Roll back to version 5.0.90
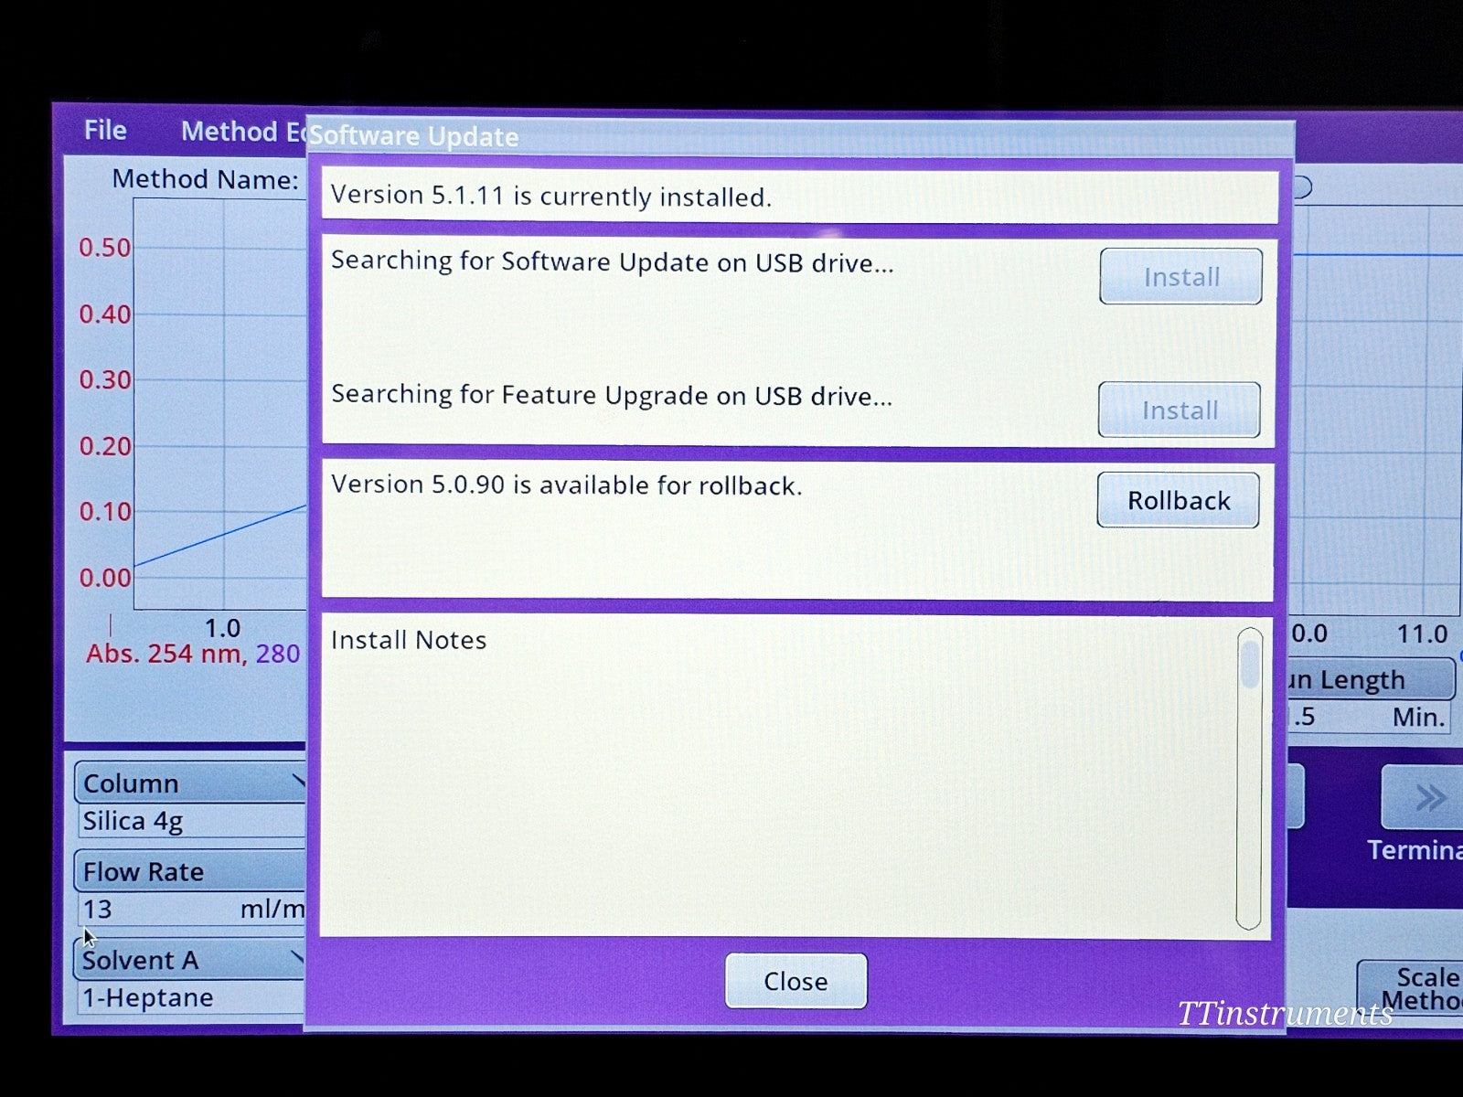Viewport: 1463px width, 1097px height. [x=1178, y=500]
